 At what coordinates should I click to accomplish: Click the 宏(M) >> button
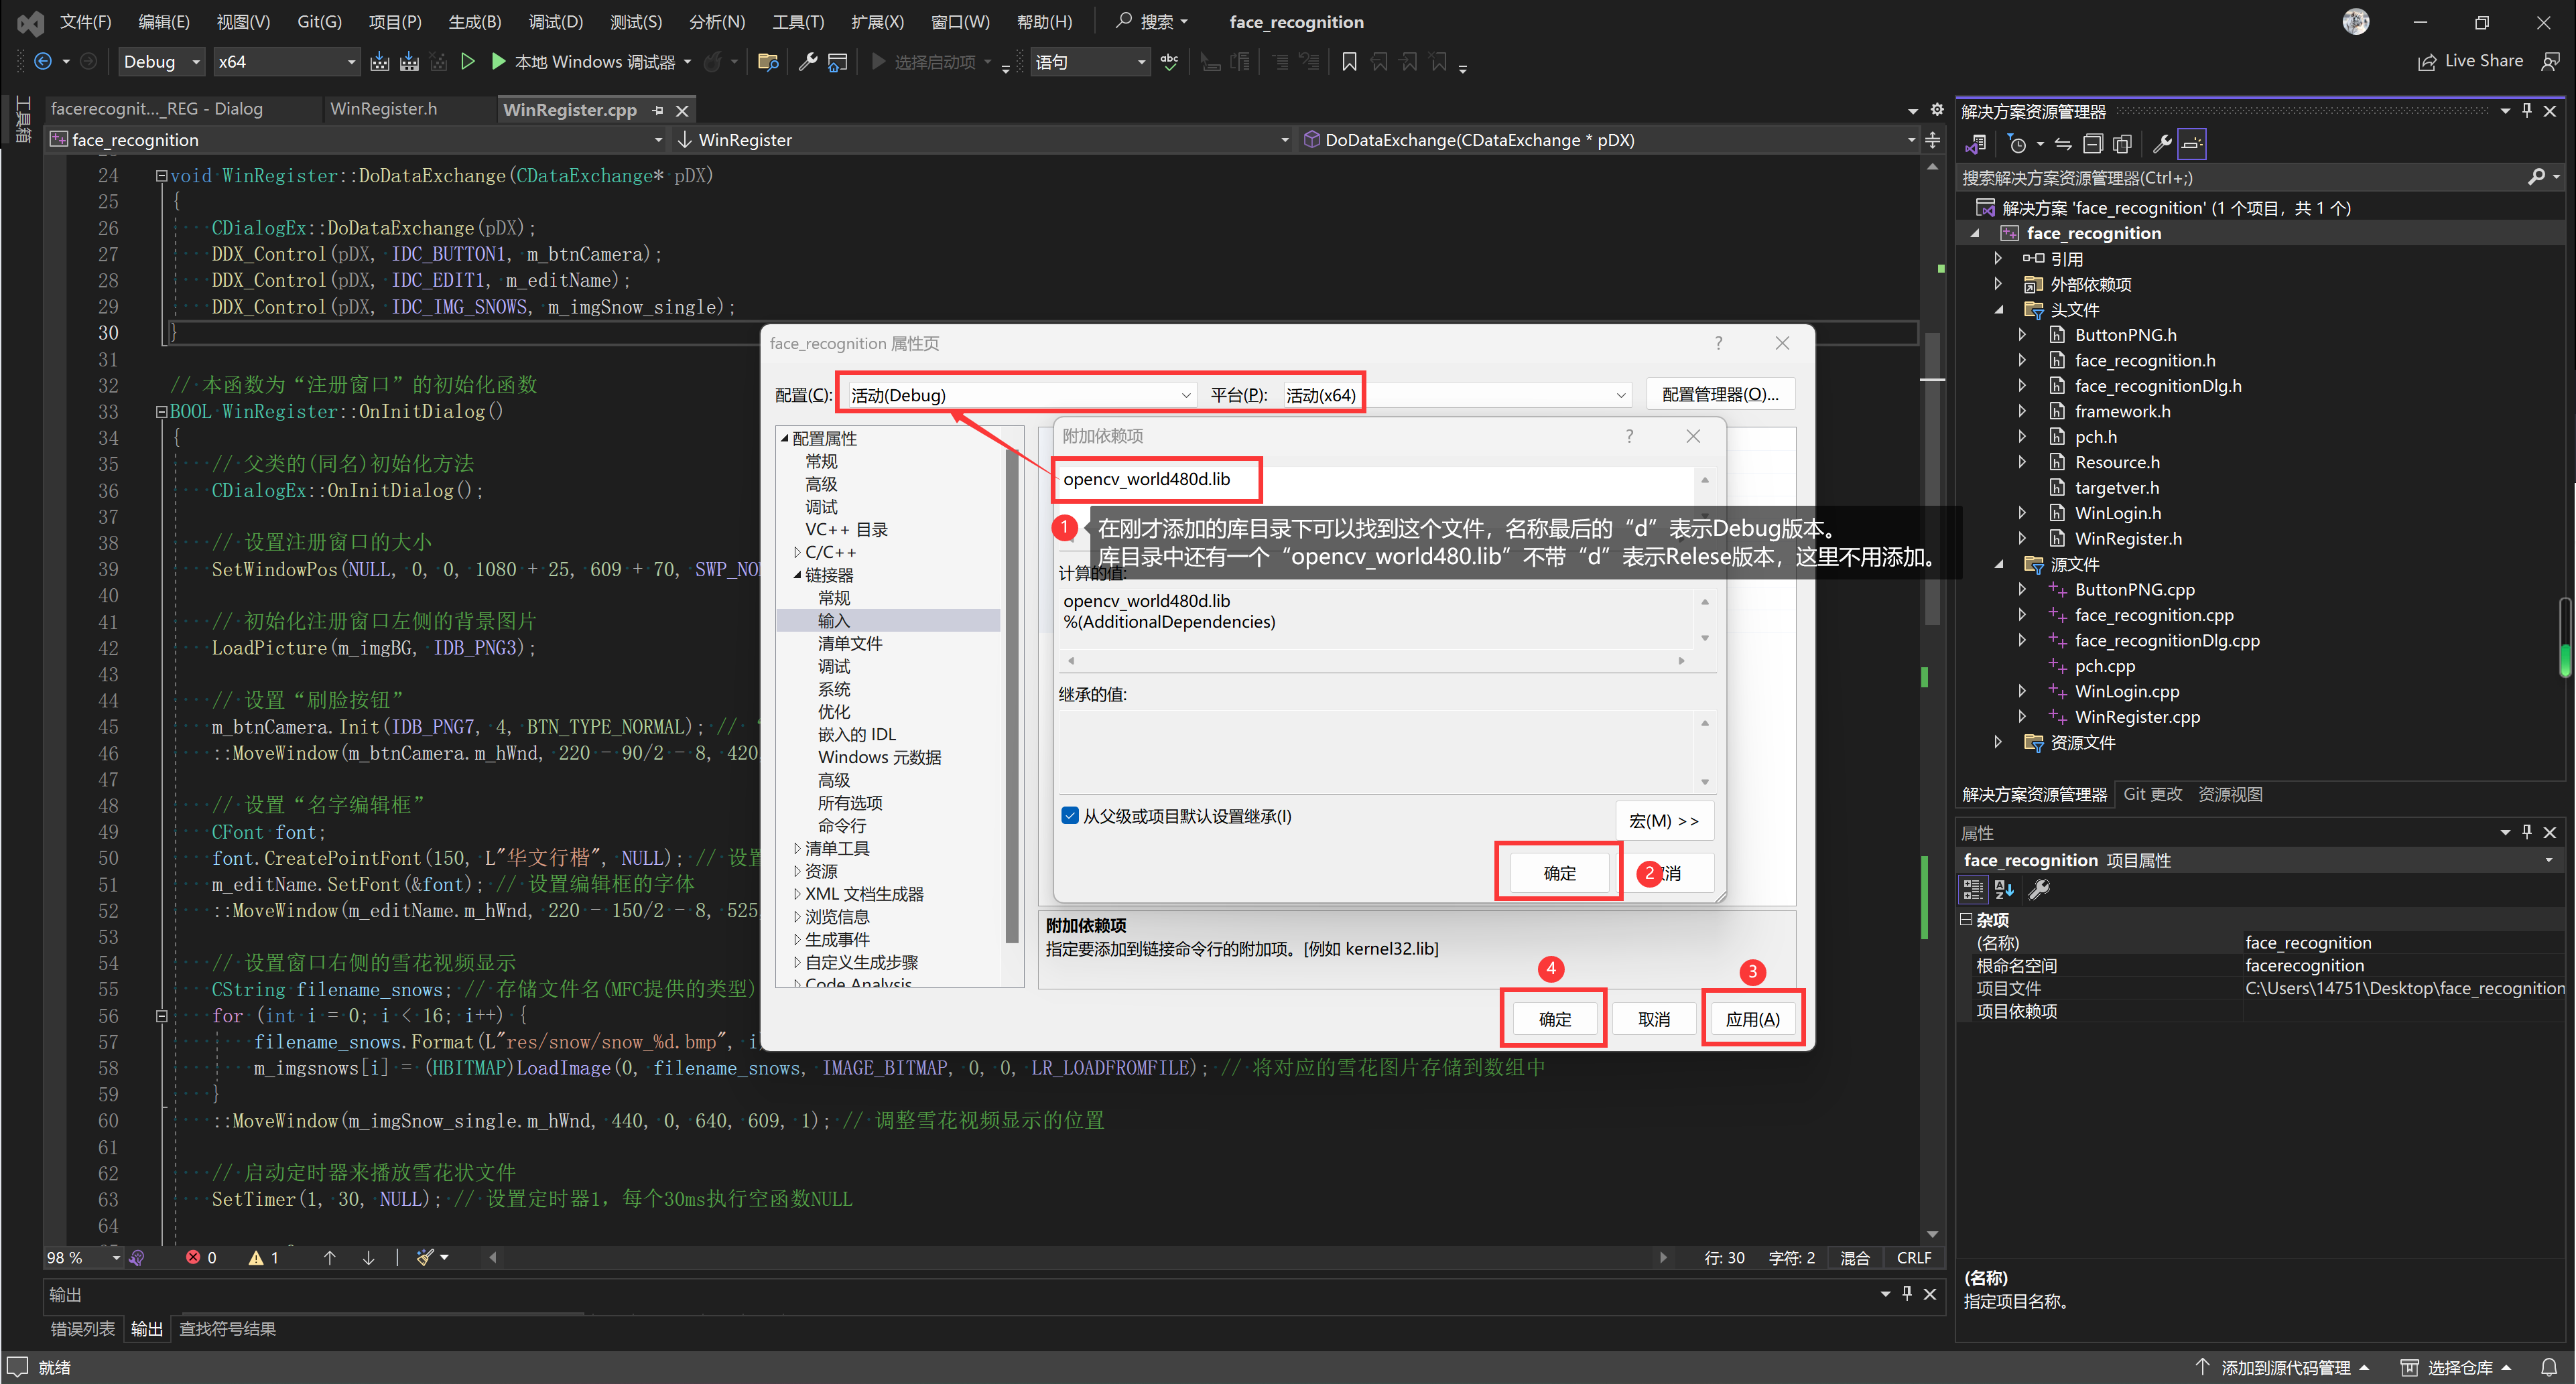1664,821
